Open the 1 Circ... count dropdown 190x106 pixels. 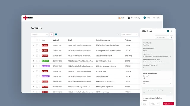(154, 104)
